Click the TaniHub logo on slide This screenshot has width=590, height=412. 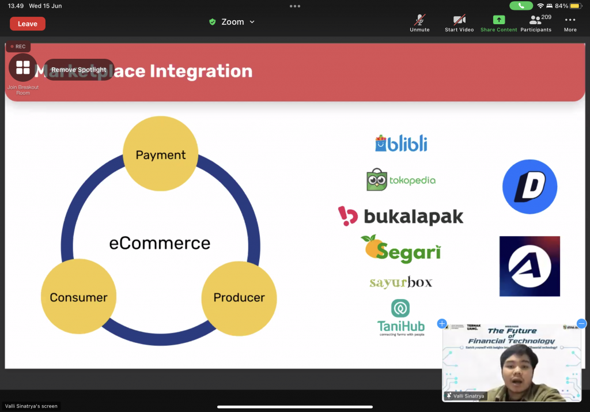point(401,317)
